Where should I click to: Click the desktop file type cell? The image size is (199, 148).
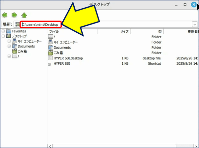[x=152, y=58]
